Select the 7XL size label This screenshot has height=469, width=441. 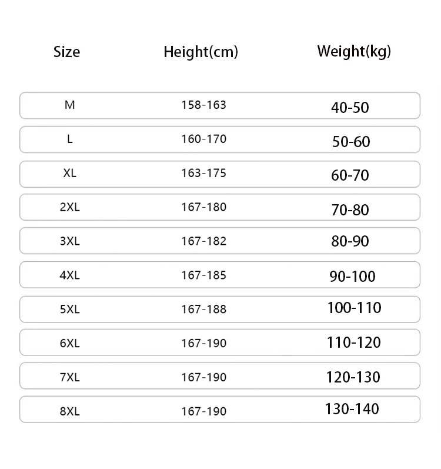tap(69, 377)
